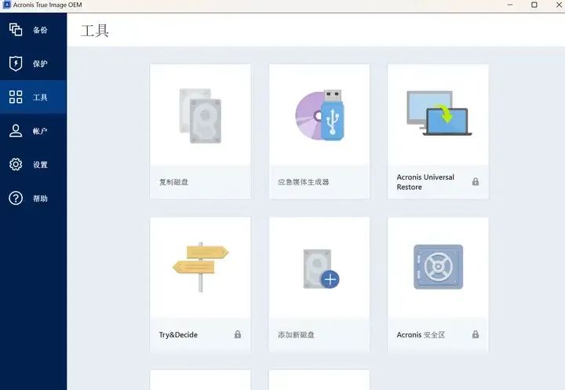Click the Acronis True Image OEM window title
The image size is (565, 390).
(48, 5)
